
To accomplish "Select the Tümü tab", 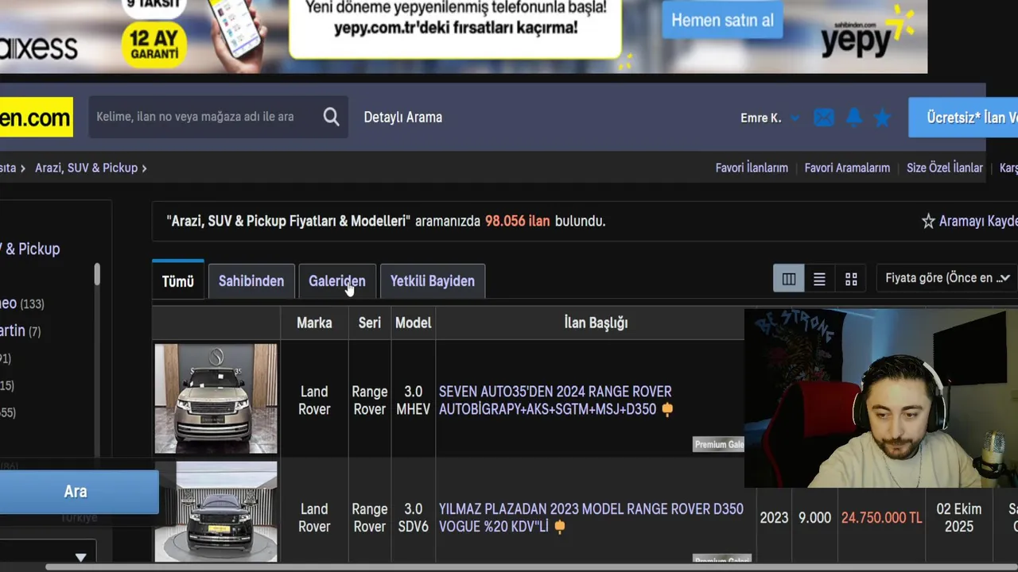I will [178, 281].
